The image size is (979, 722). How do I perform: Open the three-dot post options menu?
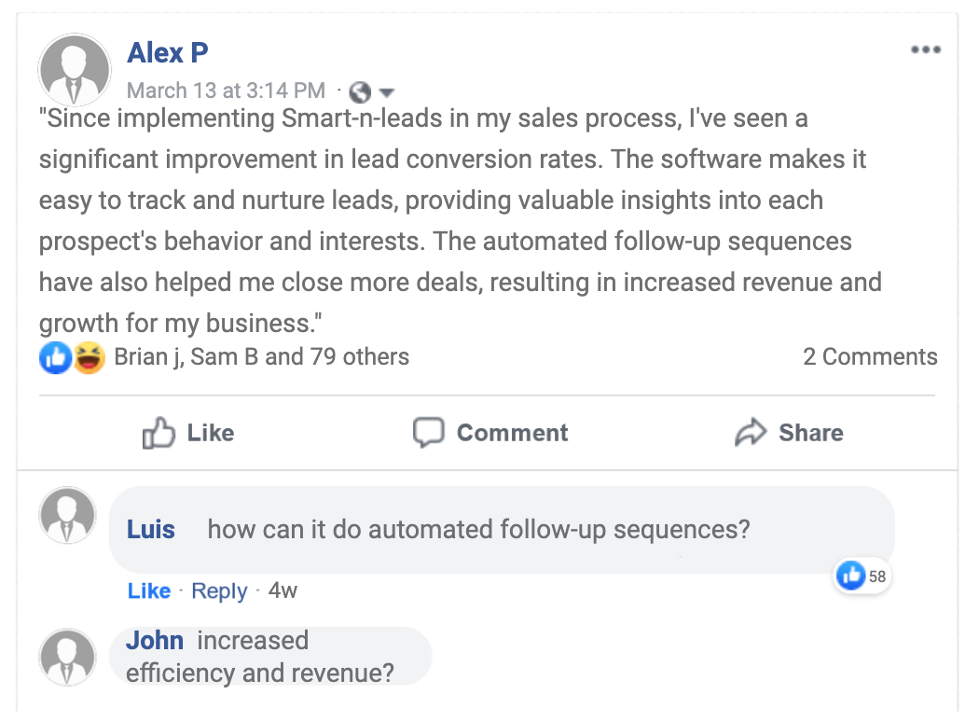coord(926,50)
